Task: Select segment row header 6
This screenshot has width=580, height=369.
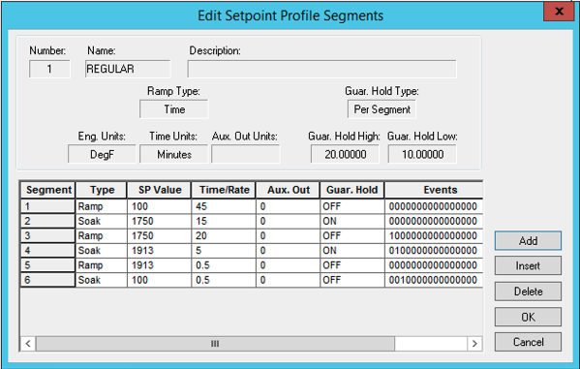Action: click(x=48, y=280)
